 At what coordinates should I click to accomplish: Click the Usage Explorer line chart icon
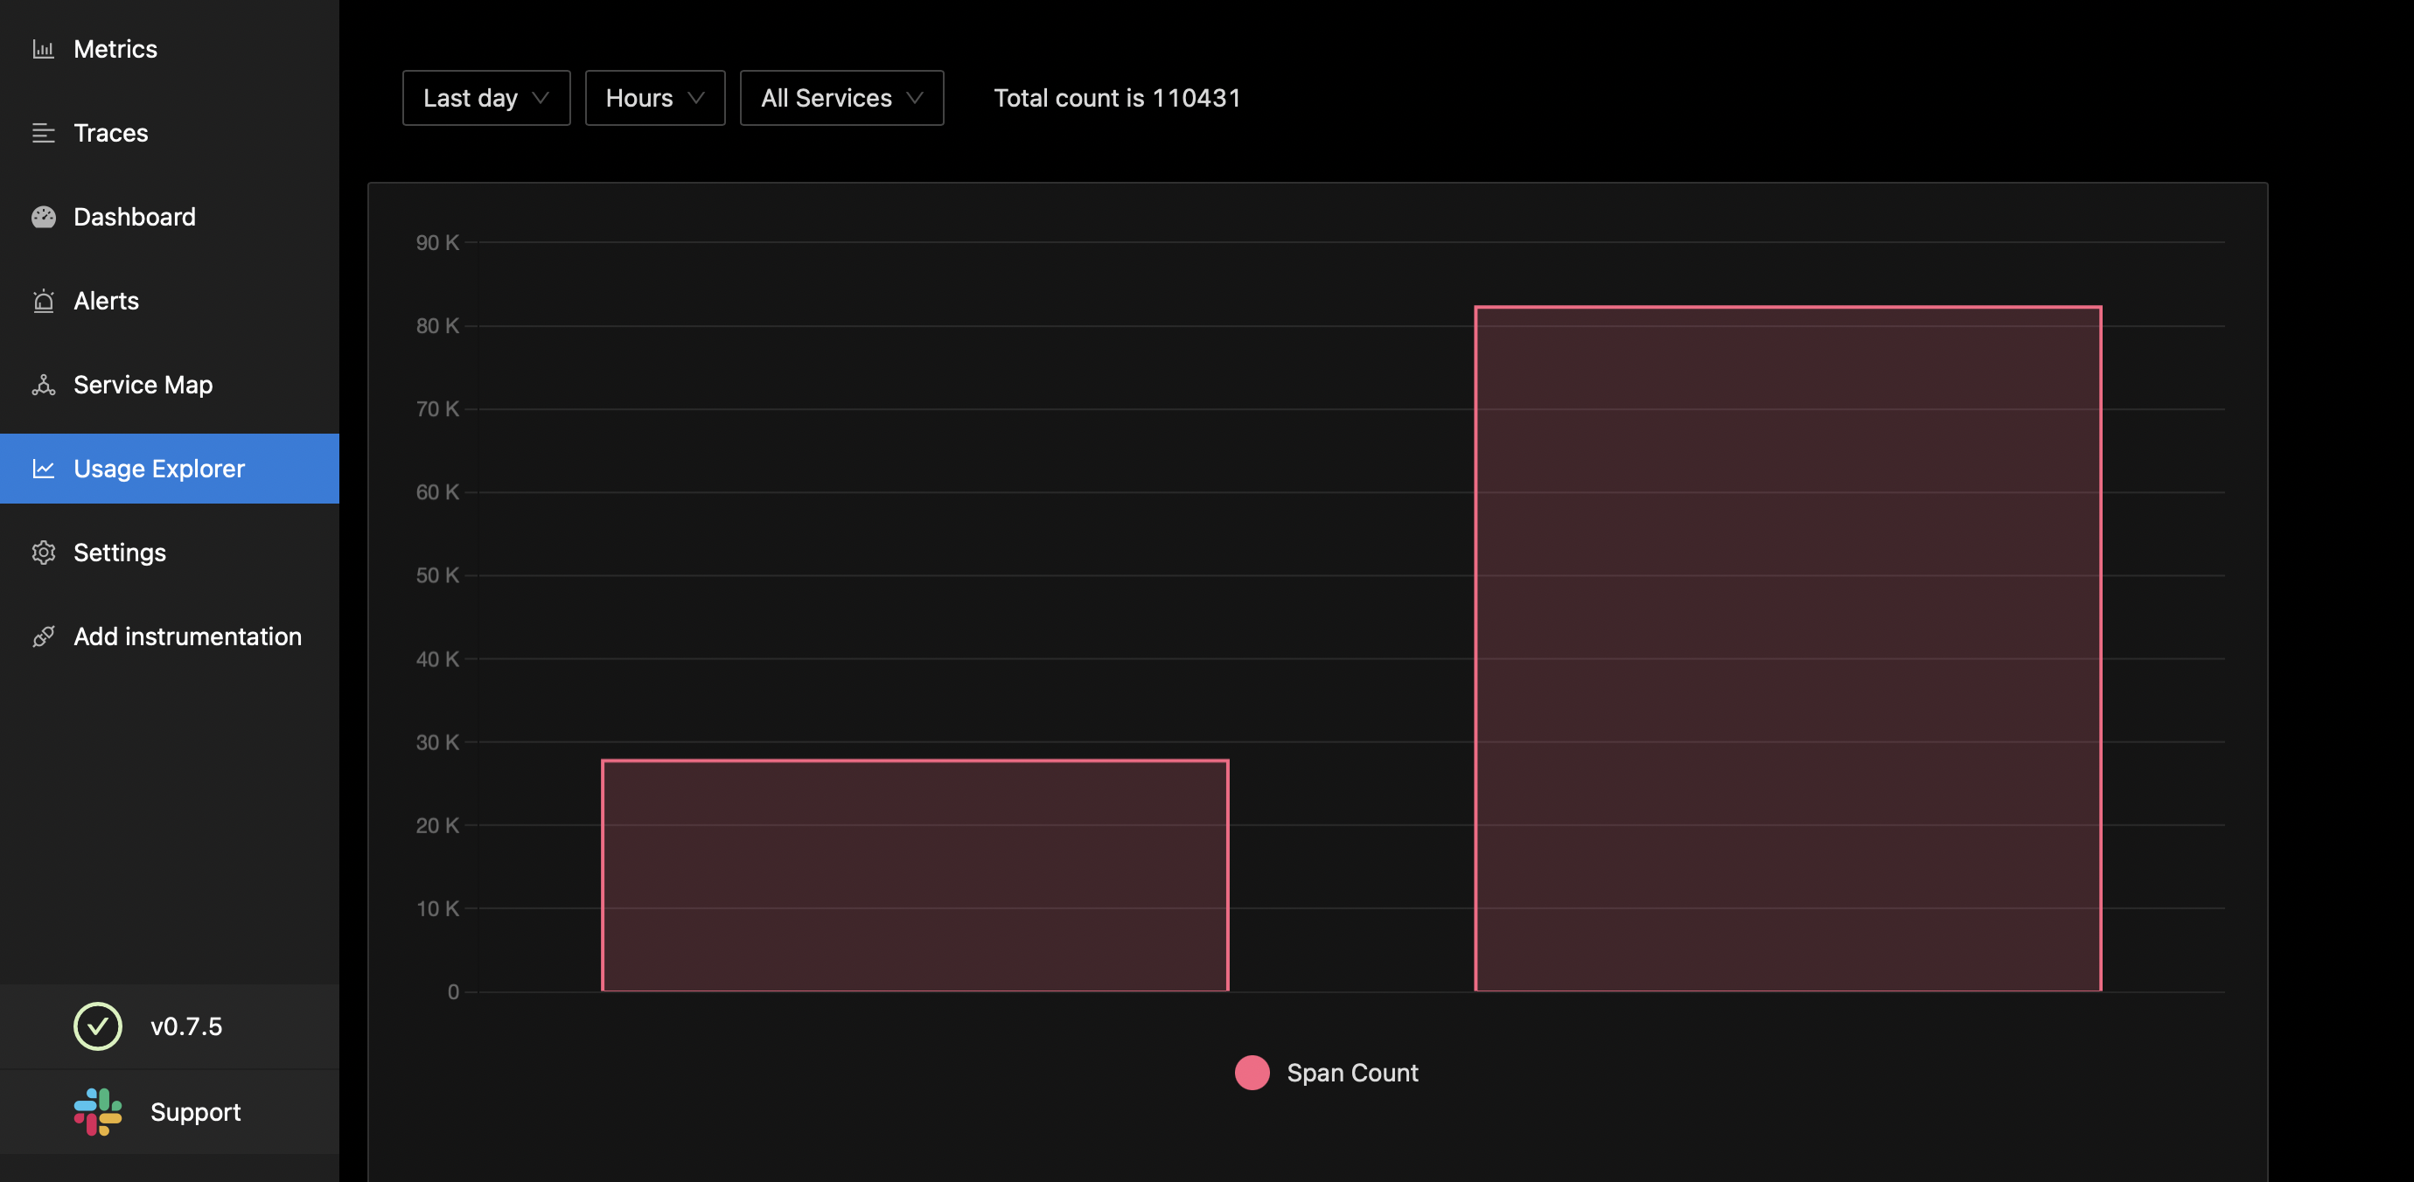pos(43,469)
